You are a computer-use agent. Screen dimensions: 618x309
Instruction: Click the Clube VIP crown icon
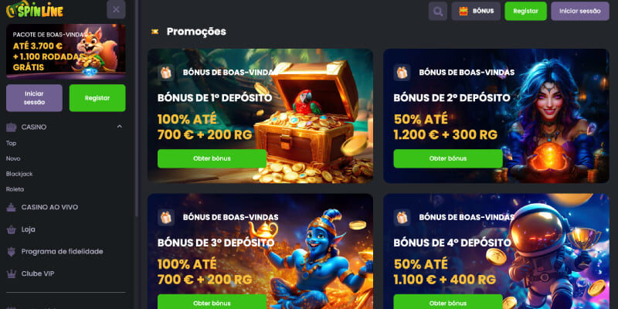pos(12,273)
